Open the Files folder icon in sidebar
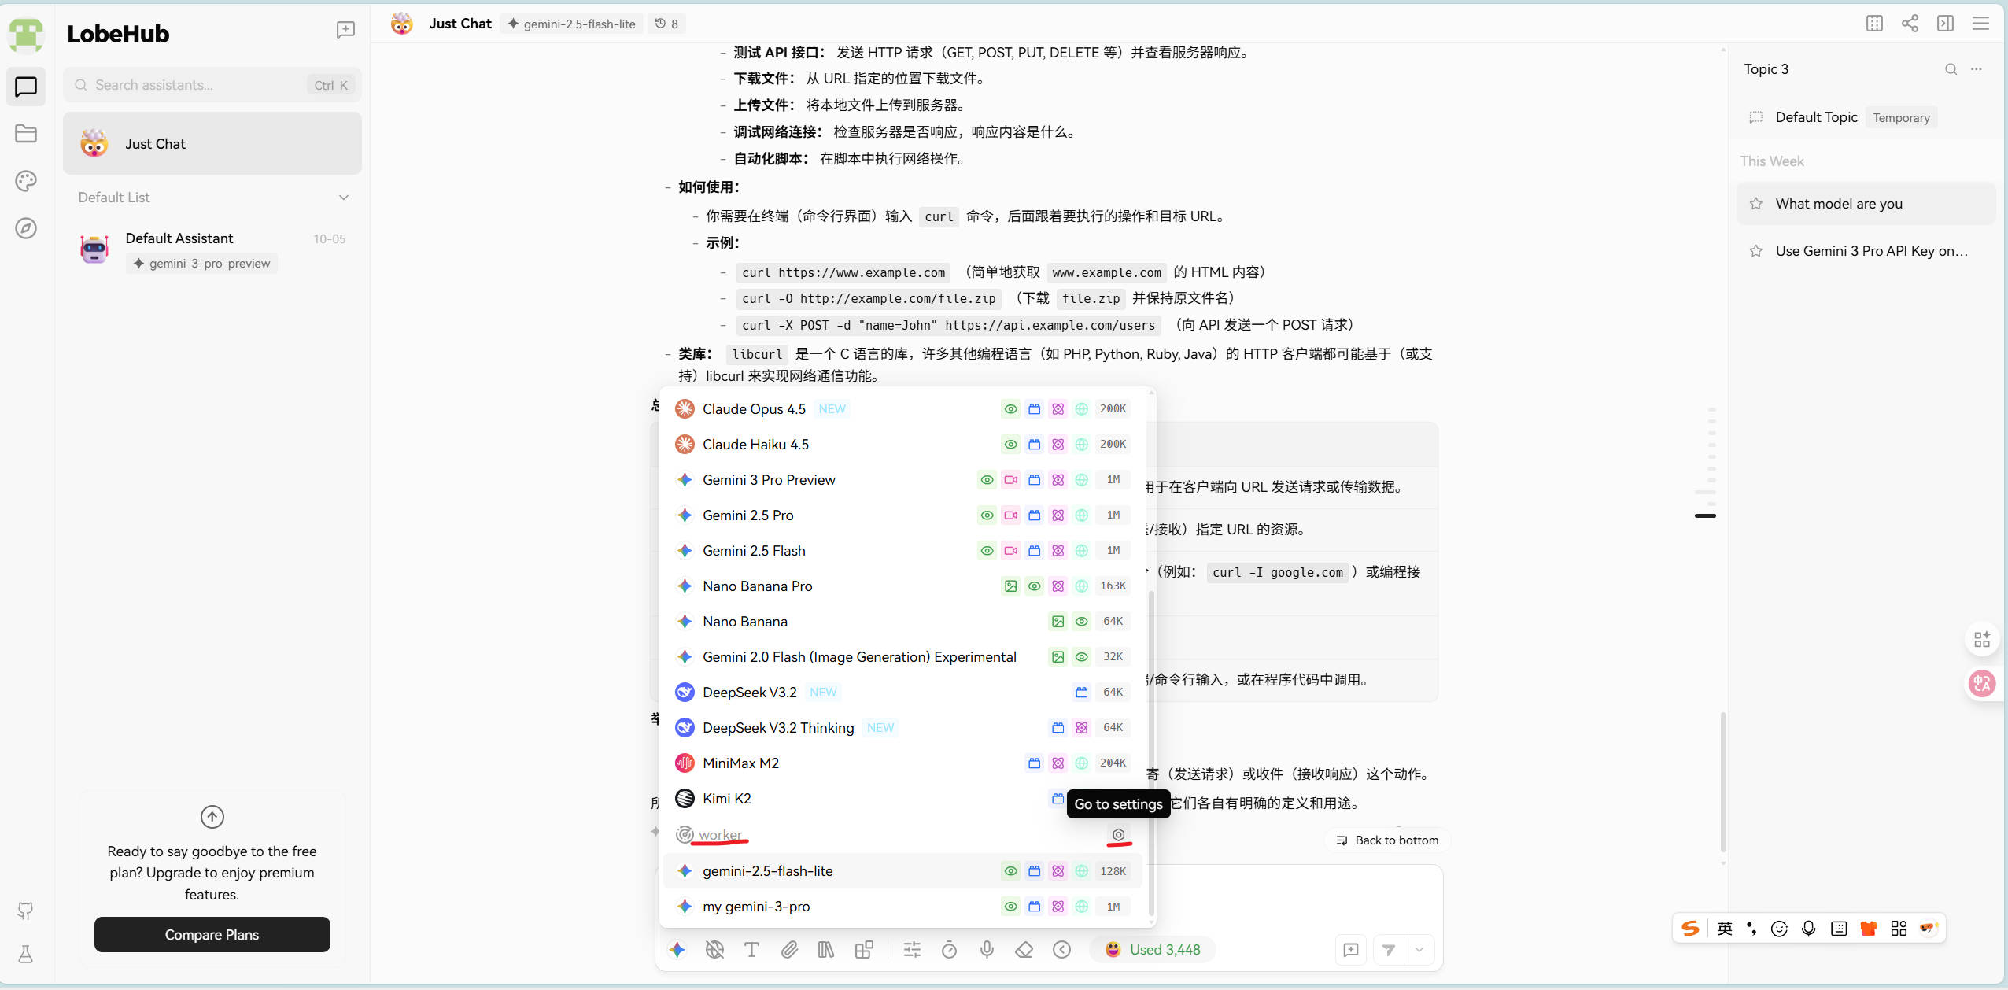Viewport: 2008px width, 990px height. pos(26,133)
